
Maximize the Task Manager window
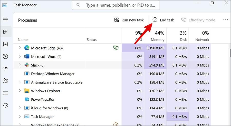point(212,3)
